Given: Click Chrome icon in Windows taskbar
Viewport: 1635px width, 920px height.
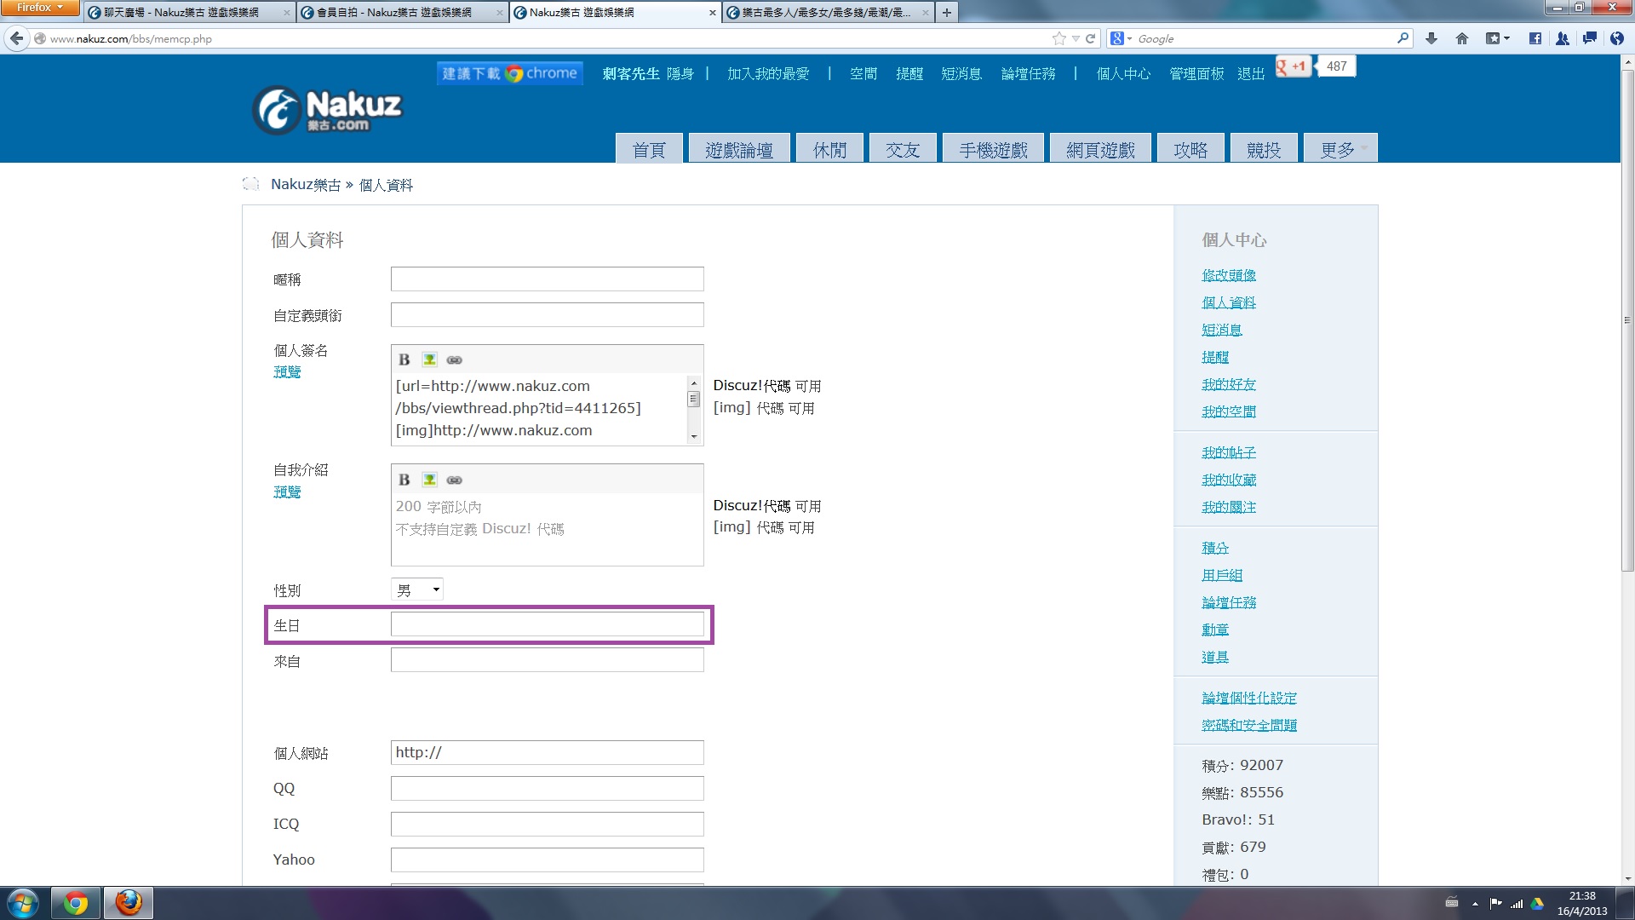Looking at the screenshot, I should [x=76, y=903].
